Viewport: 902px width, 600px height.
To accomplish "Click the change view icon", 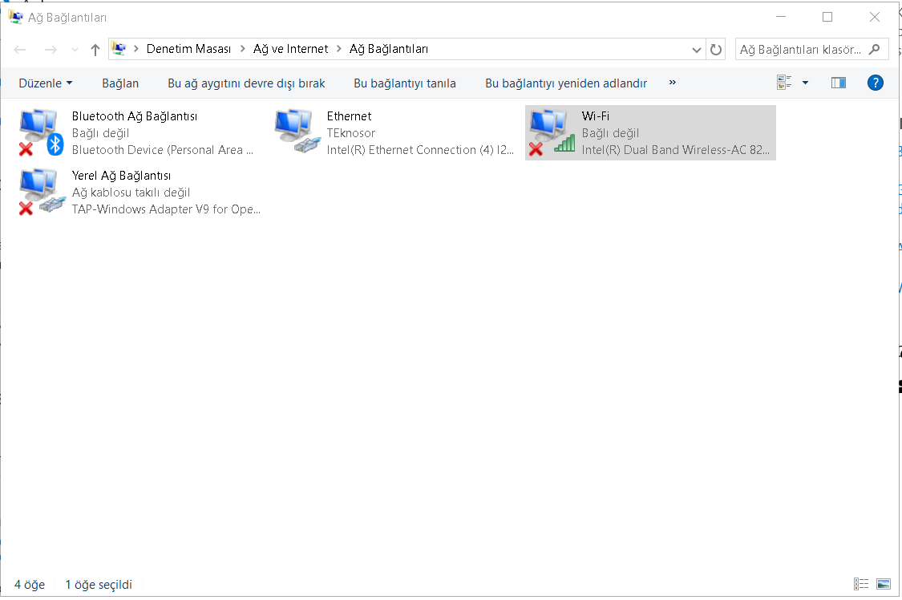I will pyautogui.click(x=784, y=83).
